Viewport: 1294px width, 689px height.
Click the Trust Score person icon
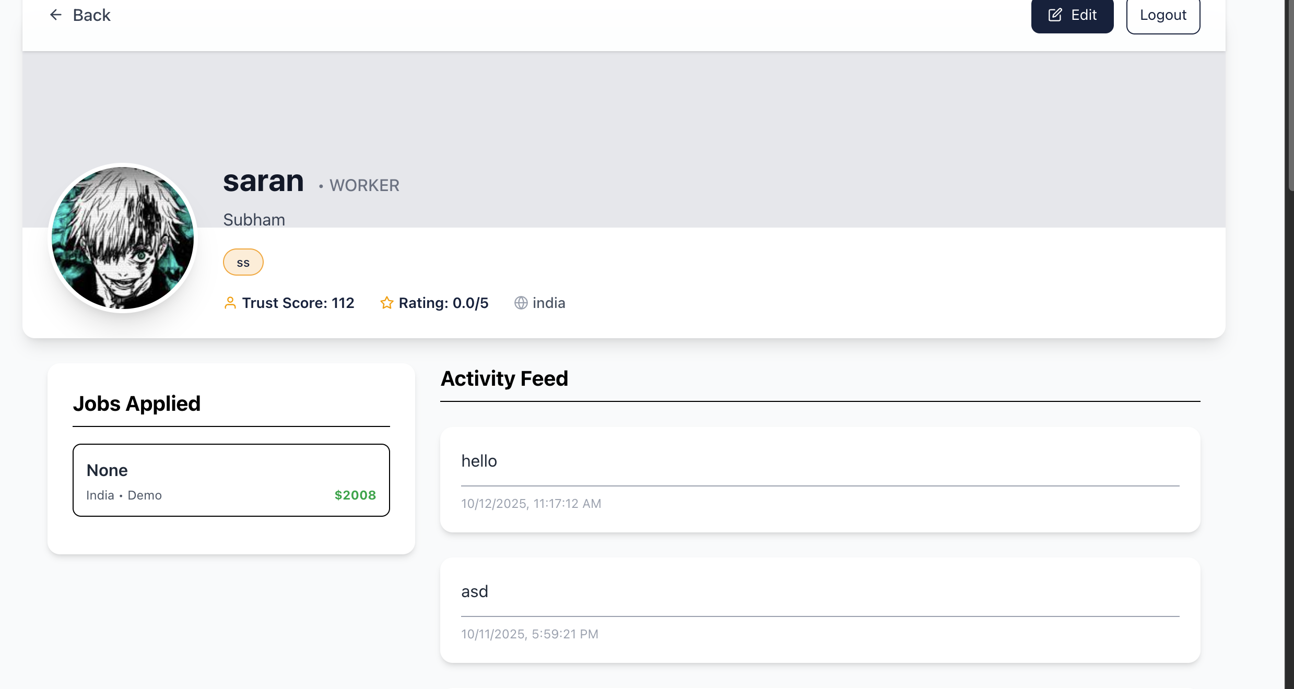tap(230, 303)
